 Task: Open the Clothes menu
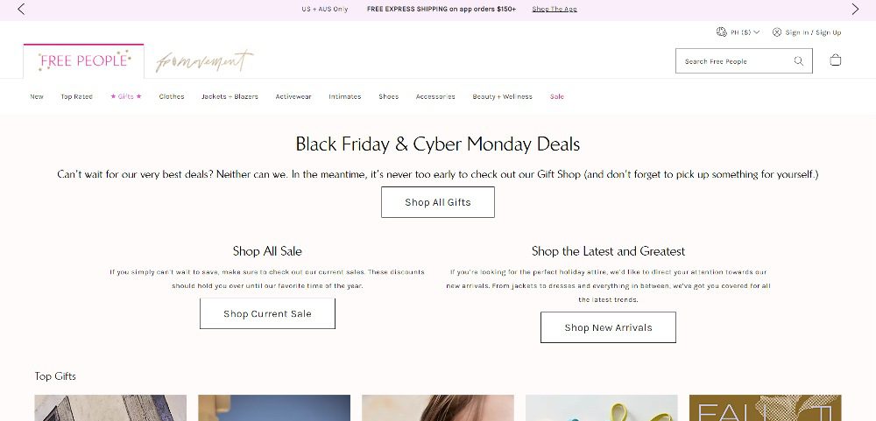[172, 96]
